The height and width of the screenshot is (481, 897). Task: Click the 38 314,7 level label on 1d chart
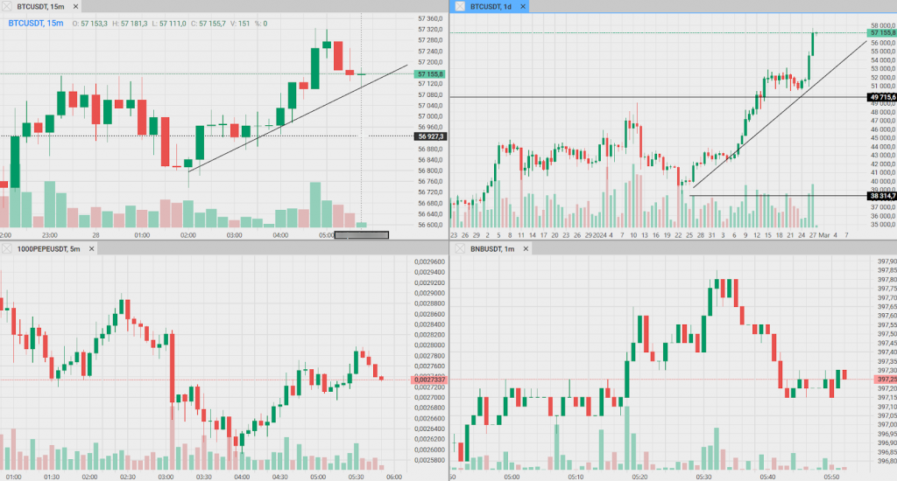pos(882,196)
